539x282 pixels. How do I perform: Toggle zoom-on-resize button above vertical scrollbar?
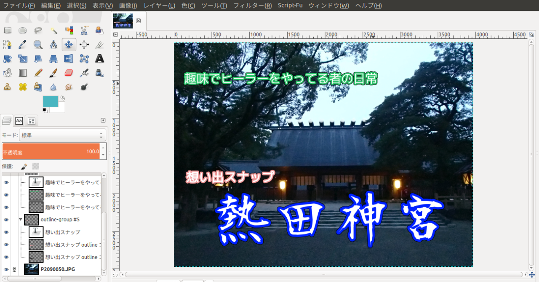(532, 35)
